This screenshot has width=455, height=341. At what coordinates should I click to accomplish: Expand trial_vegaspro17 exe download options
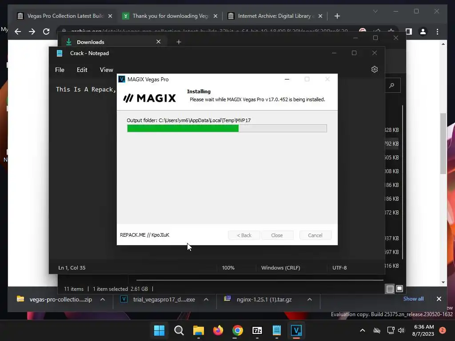(x=206, y=300)
